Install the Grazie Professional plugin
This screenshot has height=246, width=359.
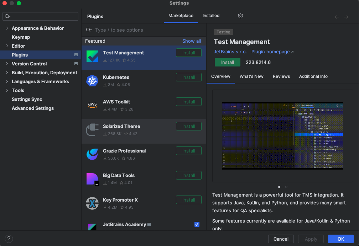tap(189, 151)
